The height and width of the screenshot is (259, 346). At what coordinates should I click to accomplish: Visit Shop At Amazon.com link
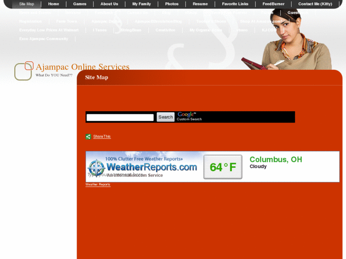[x=261, y=21]
